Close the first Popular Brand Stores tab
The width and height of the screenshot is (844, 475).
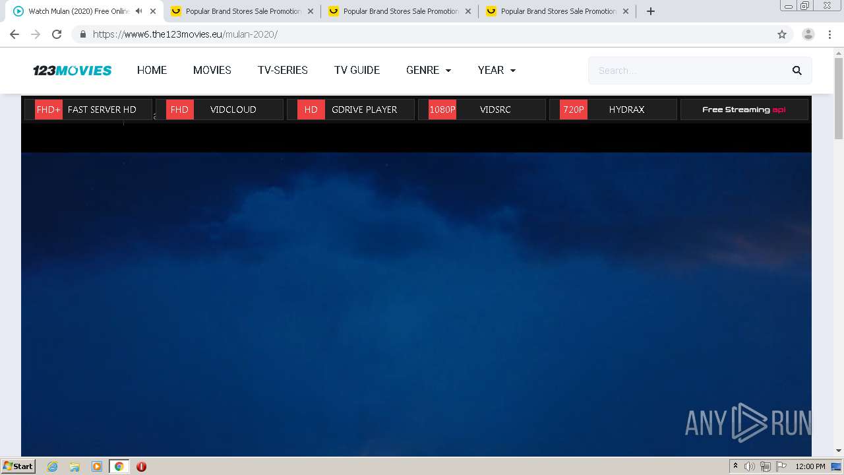[x=311, y=11]
